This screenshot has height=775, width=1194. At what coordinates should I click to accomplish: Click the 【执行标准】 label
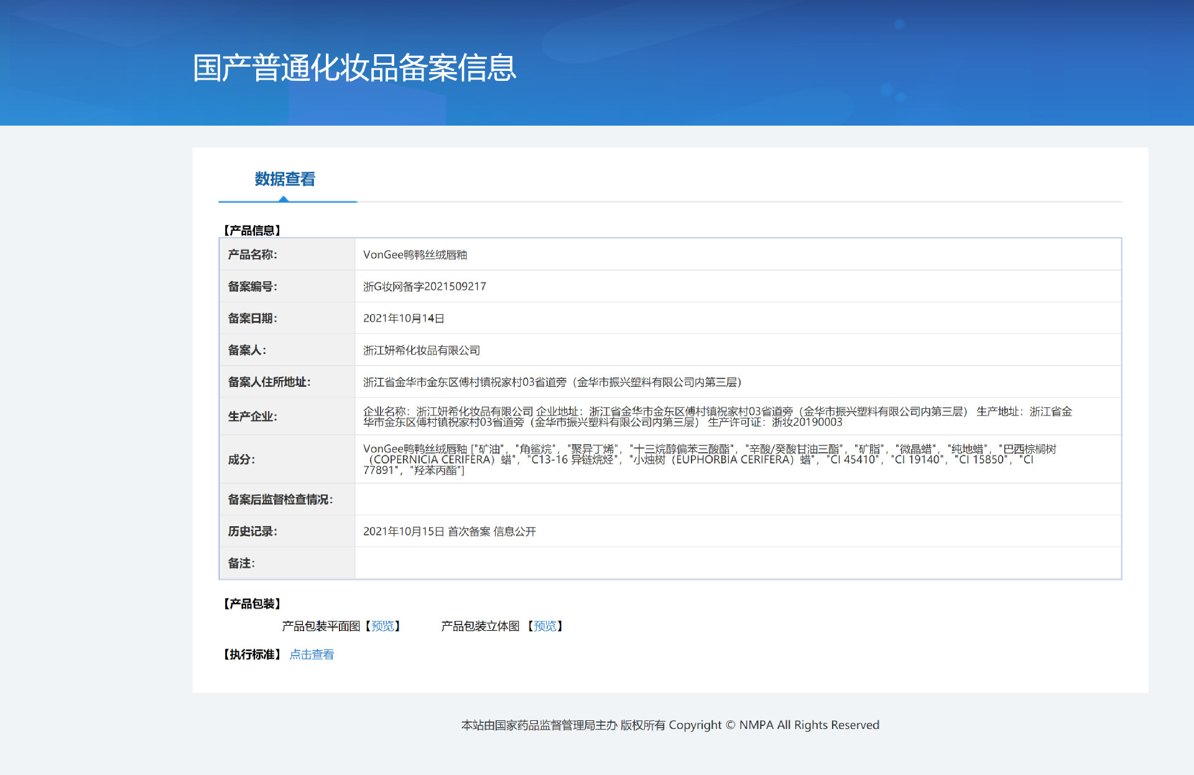(252, 654)
